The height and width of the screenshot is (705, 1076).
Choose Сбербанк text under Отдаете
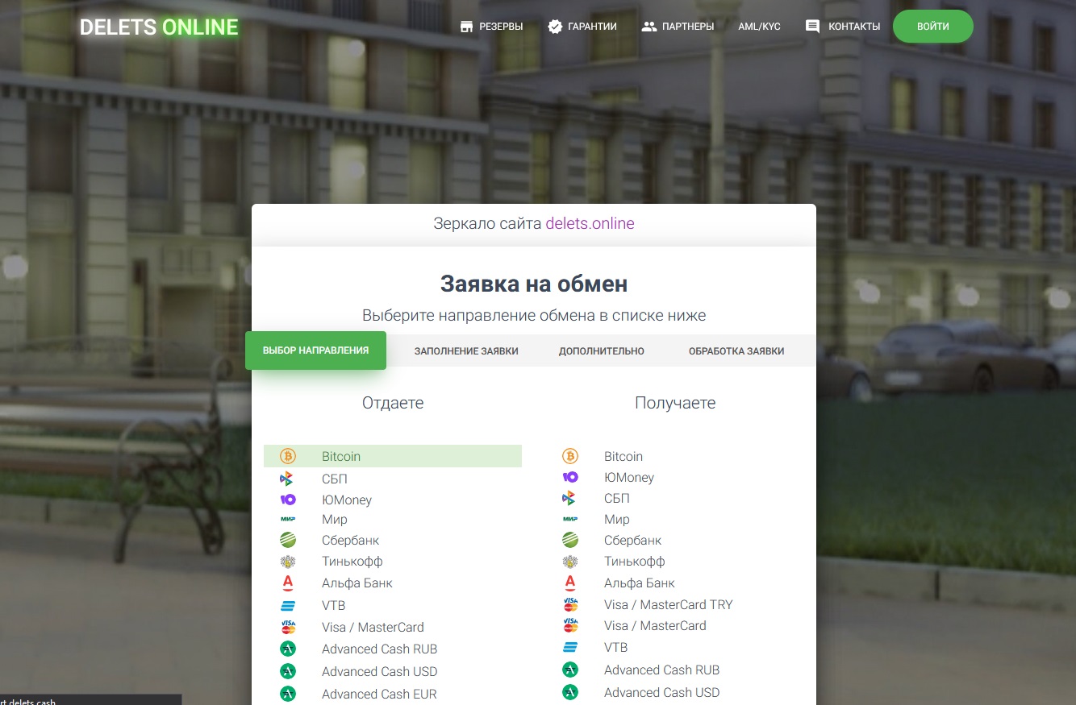pos(350,541)
